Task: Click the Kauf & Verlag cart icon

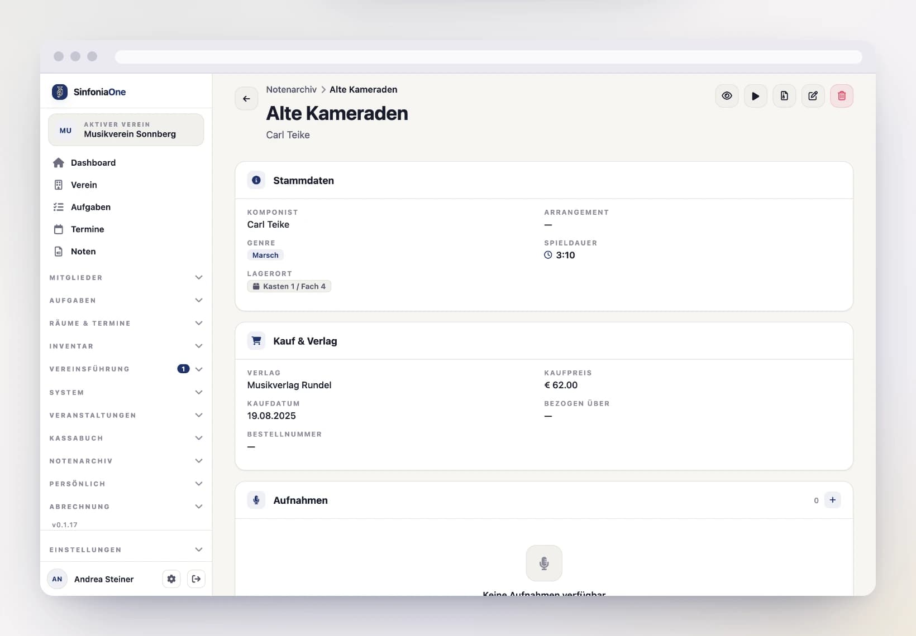Action: [256, 341]
